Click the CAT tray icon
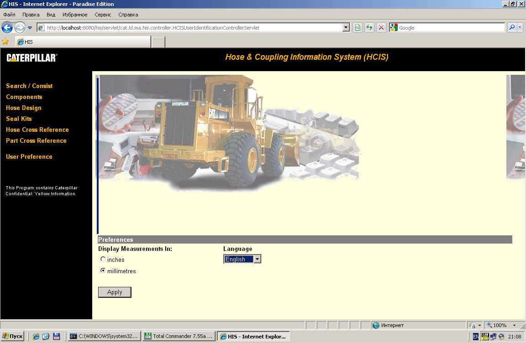 click(x=485, y=336)
